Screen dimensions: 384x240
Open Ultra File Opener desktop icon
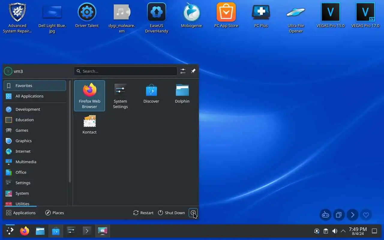point(296,18)
